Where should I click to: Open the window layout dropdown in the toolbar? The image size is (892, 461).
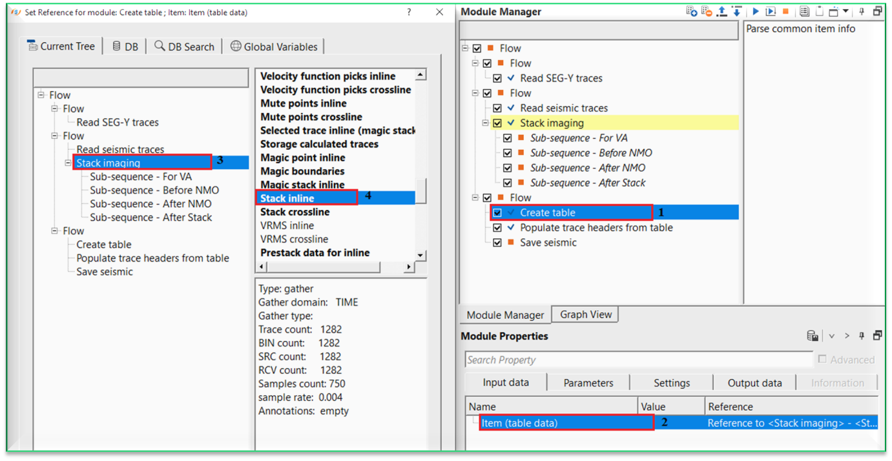pos(845,11)
